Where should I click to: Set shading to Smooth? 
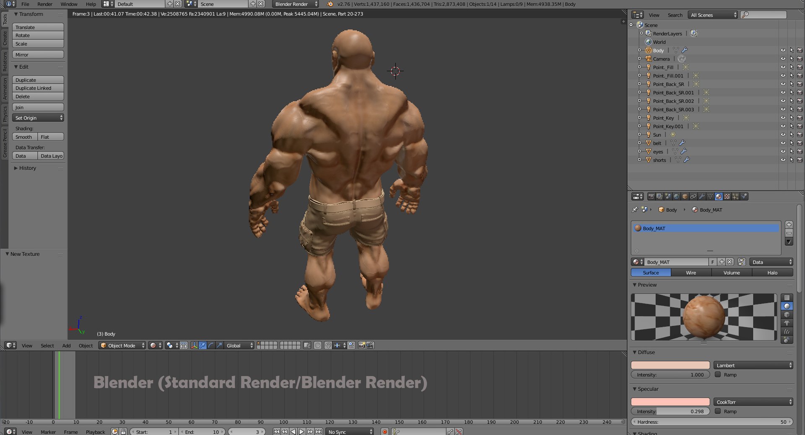[25, 137]
